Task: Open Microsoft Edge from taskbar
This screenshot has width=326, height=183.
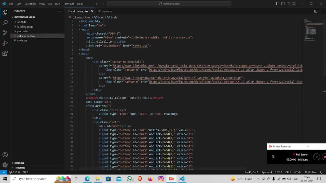Action: (x=87, y=179)
